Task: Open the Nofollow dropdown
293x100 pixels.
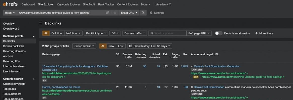Action: (73, 33)
